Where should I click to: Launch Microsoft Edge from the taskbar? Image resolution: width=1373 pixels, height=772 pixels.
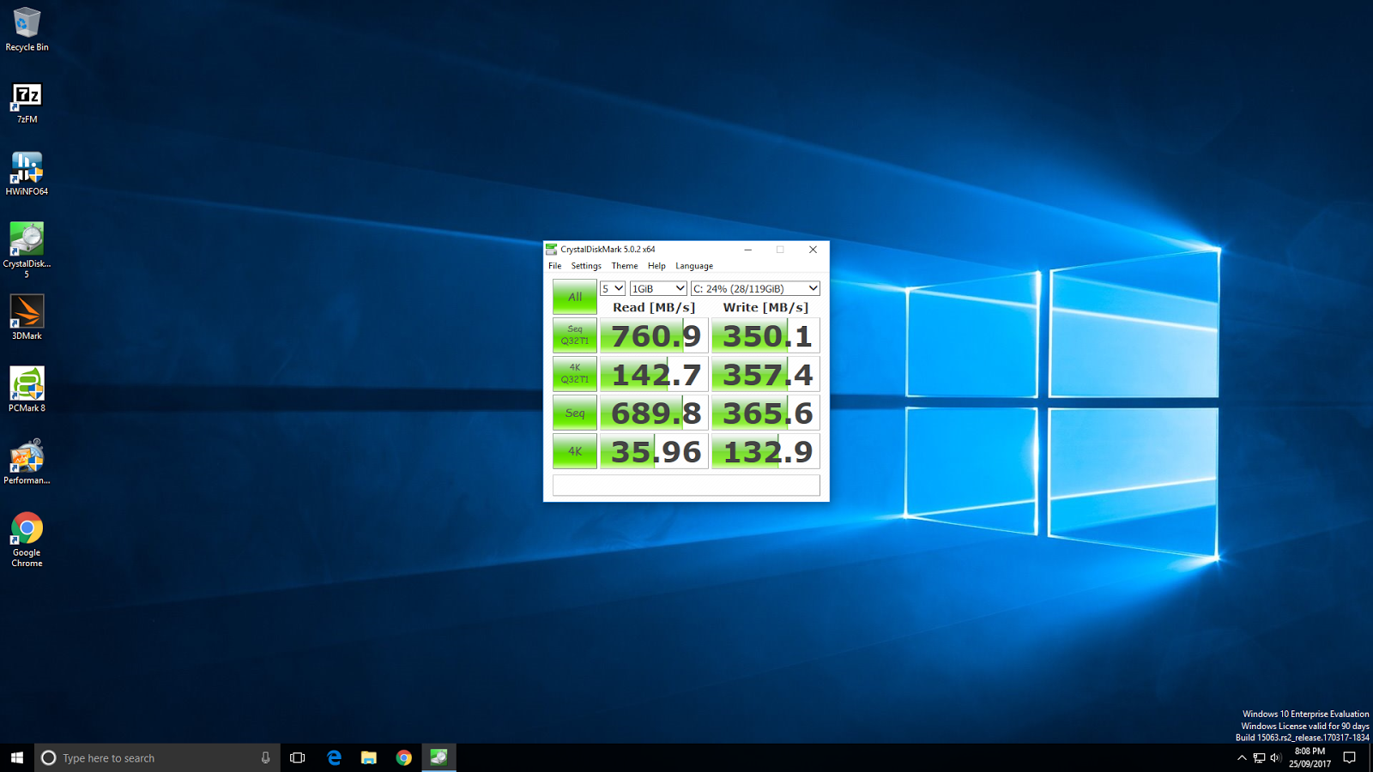point(334,757)
